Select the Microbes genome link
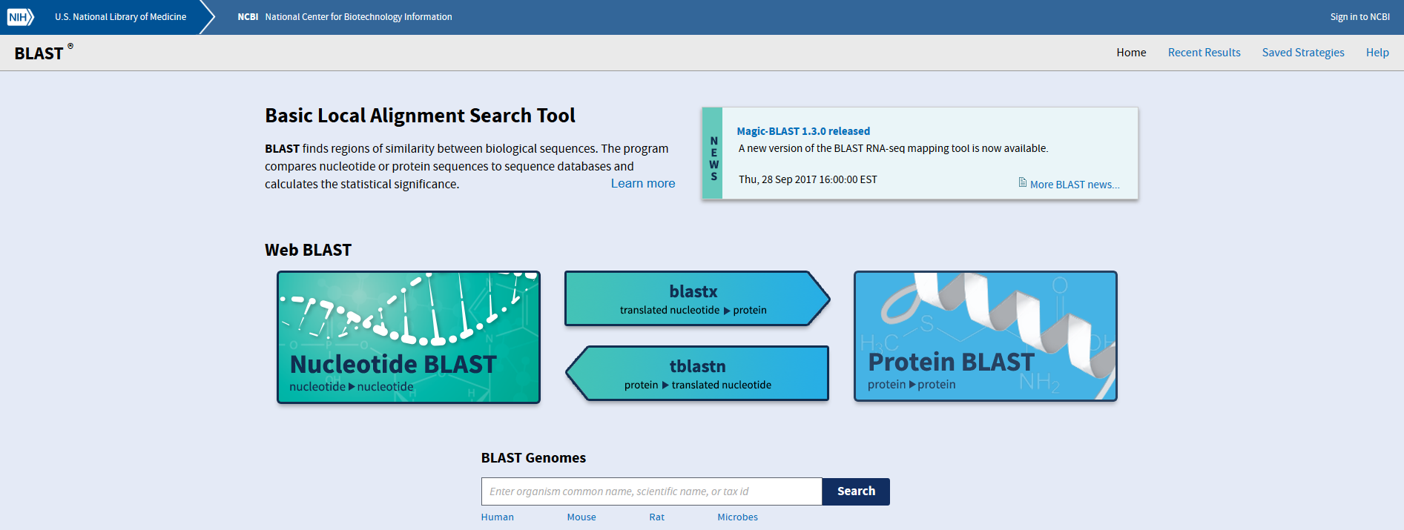Viewport: 1404px width, 530px height. 737,517
